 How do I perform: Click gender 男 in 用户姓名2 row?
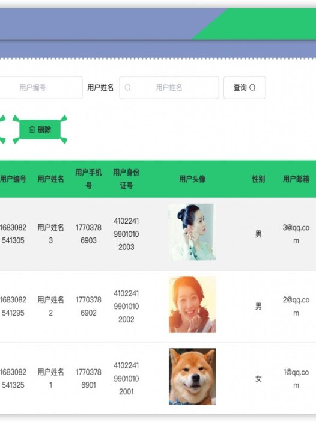[x=258, y=306]
